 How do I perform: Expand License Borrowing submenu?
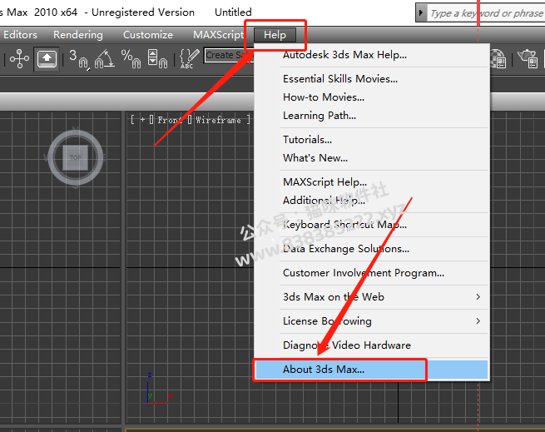372,321
